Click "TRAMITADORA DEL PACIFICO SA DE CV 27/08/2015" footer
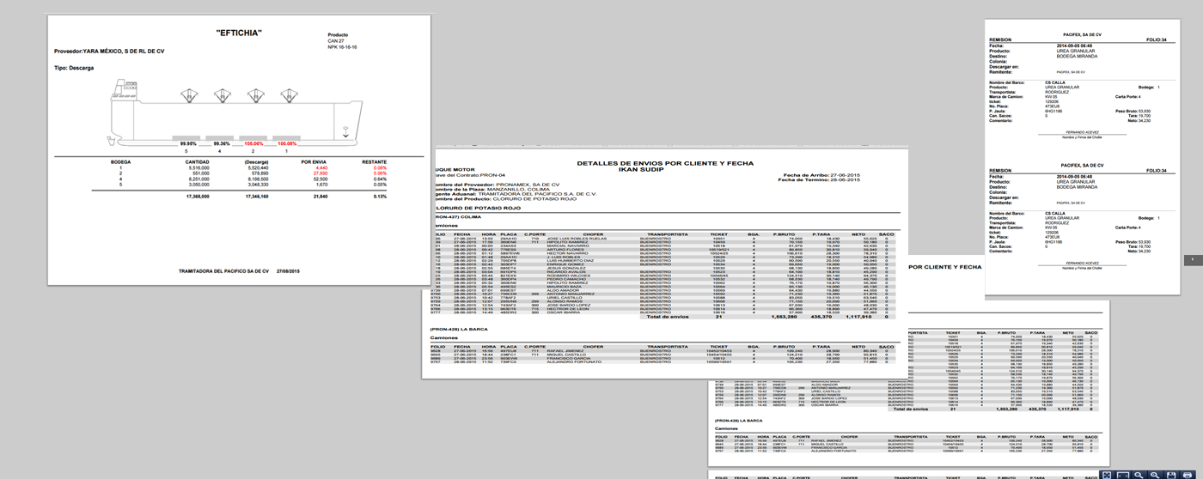This screenshot has height=479, width=1203. click(238, 270)
